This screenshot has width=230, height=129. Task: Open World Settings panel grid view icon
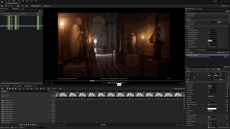click(x=227, y=11)
